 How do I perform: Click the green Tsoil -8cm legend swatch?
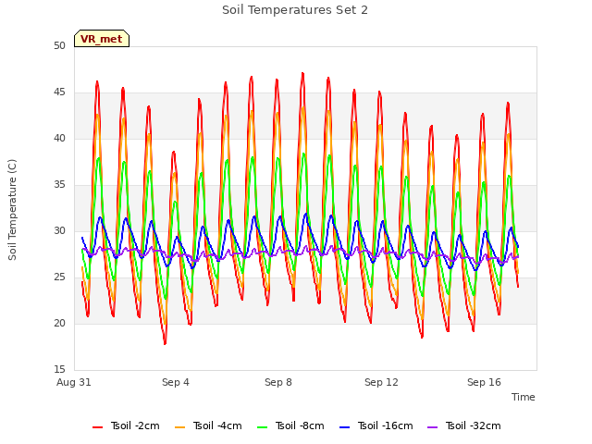point(263,427)
